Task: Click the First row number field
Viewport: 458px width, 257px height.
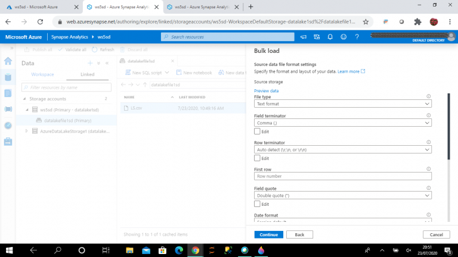Action: point(342,176)
